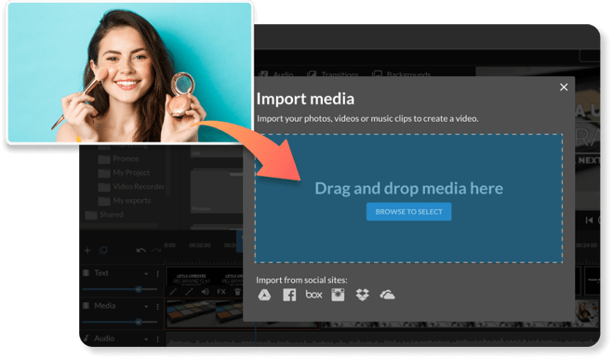Click the speaker volume icon on the clip toolbar
This screenshot has width=613, height=359.
tap(205, 292)
